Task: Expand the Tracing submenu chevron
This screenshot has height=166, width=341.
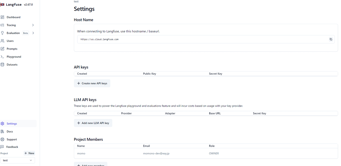Action: 33,25
